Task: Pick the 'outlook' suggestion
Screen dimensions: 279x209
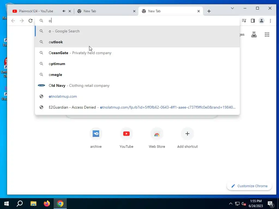Action: coord(137,42)
